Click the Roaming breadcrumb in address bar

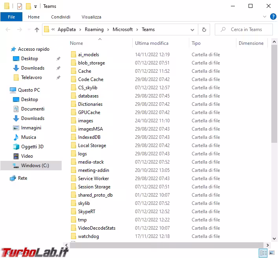(x=94, y=29)
